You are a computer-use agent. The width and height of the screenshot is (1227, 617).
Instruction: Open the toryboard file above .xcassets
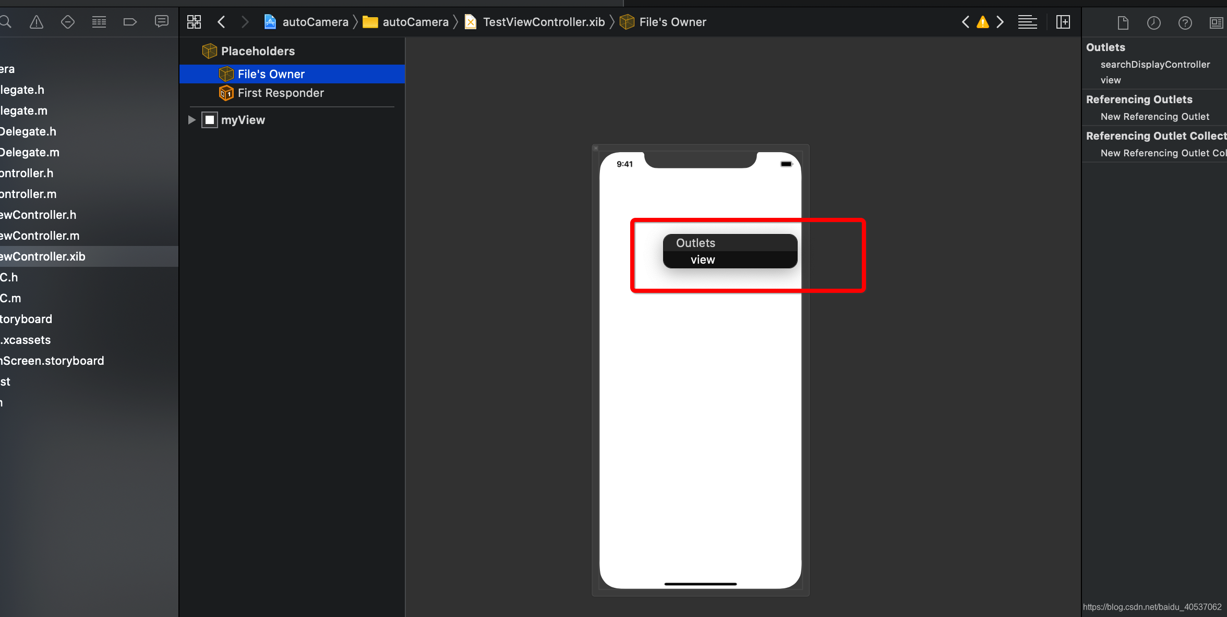[26, 319]
